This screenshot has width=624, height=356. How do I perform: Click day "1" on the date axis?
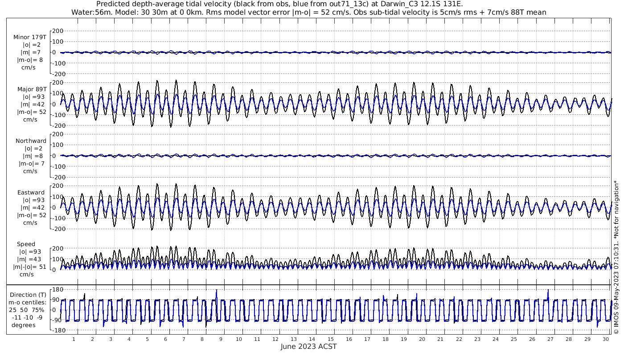coord(74,339)
